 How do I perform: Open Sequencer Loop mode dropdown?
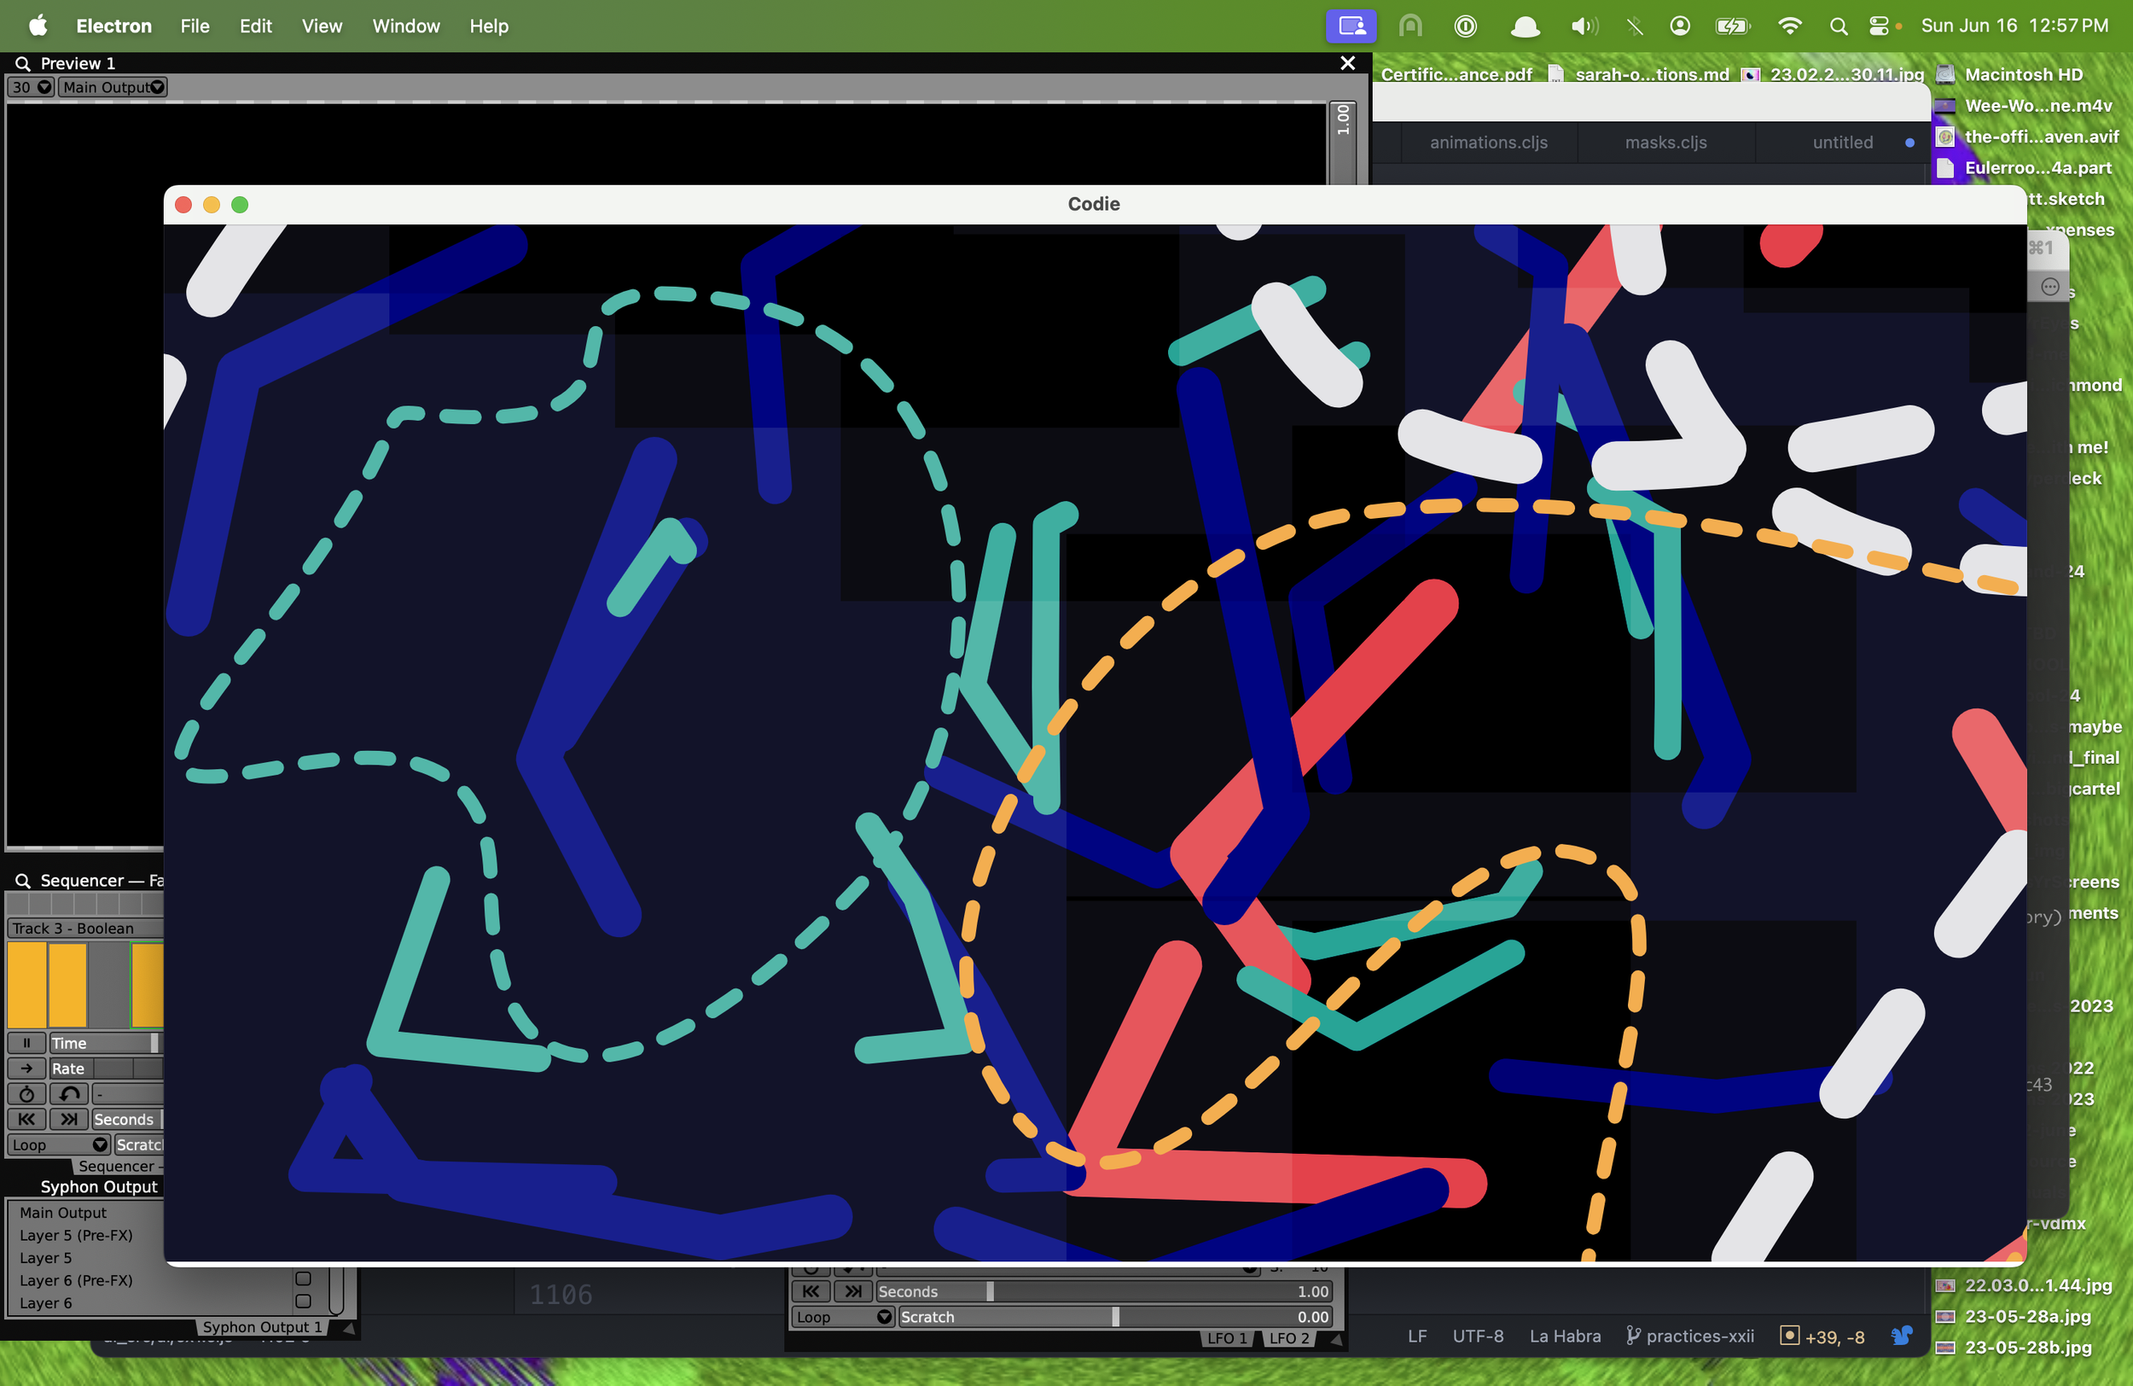tap(59, 1144)
